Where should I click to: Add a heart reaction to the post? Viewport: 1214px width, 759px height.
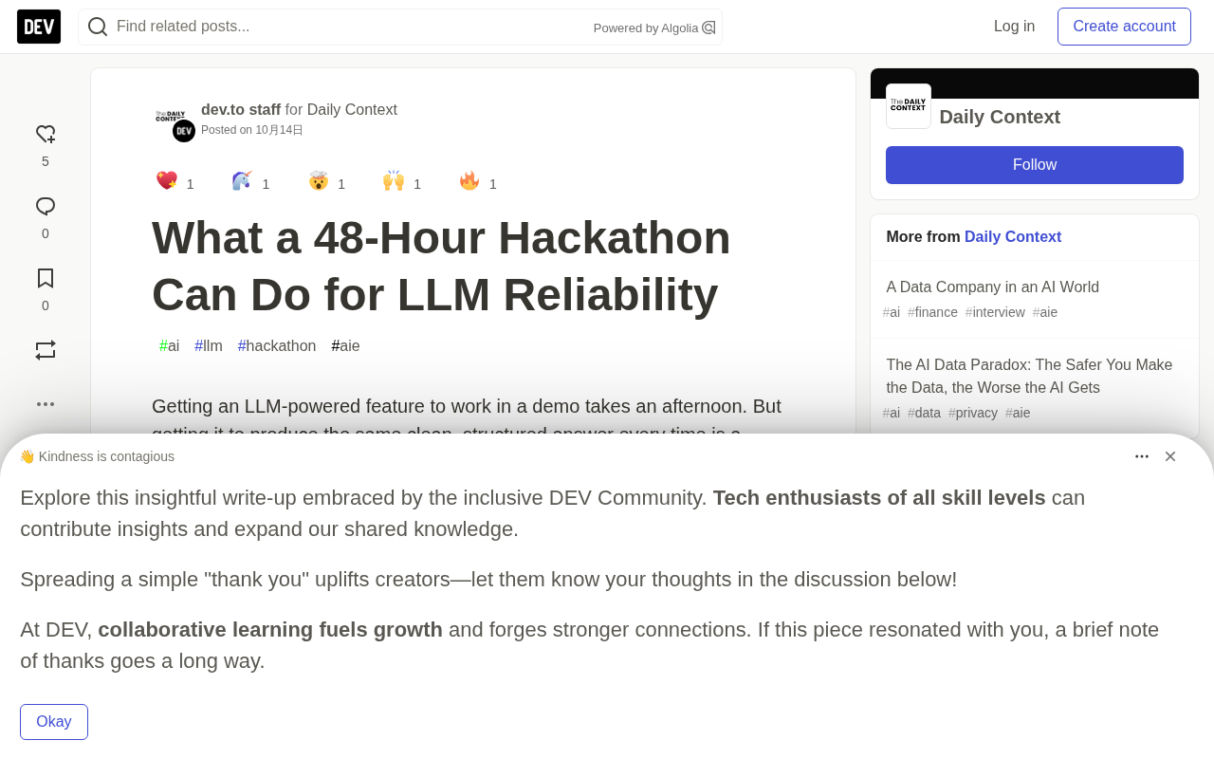click(46, 135)
